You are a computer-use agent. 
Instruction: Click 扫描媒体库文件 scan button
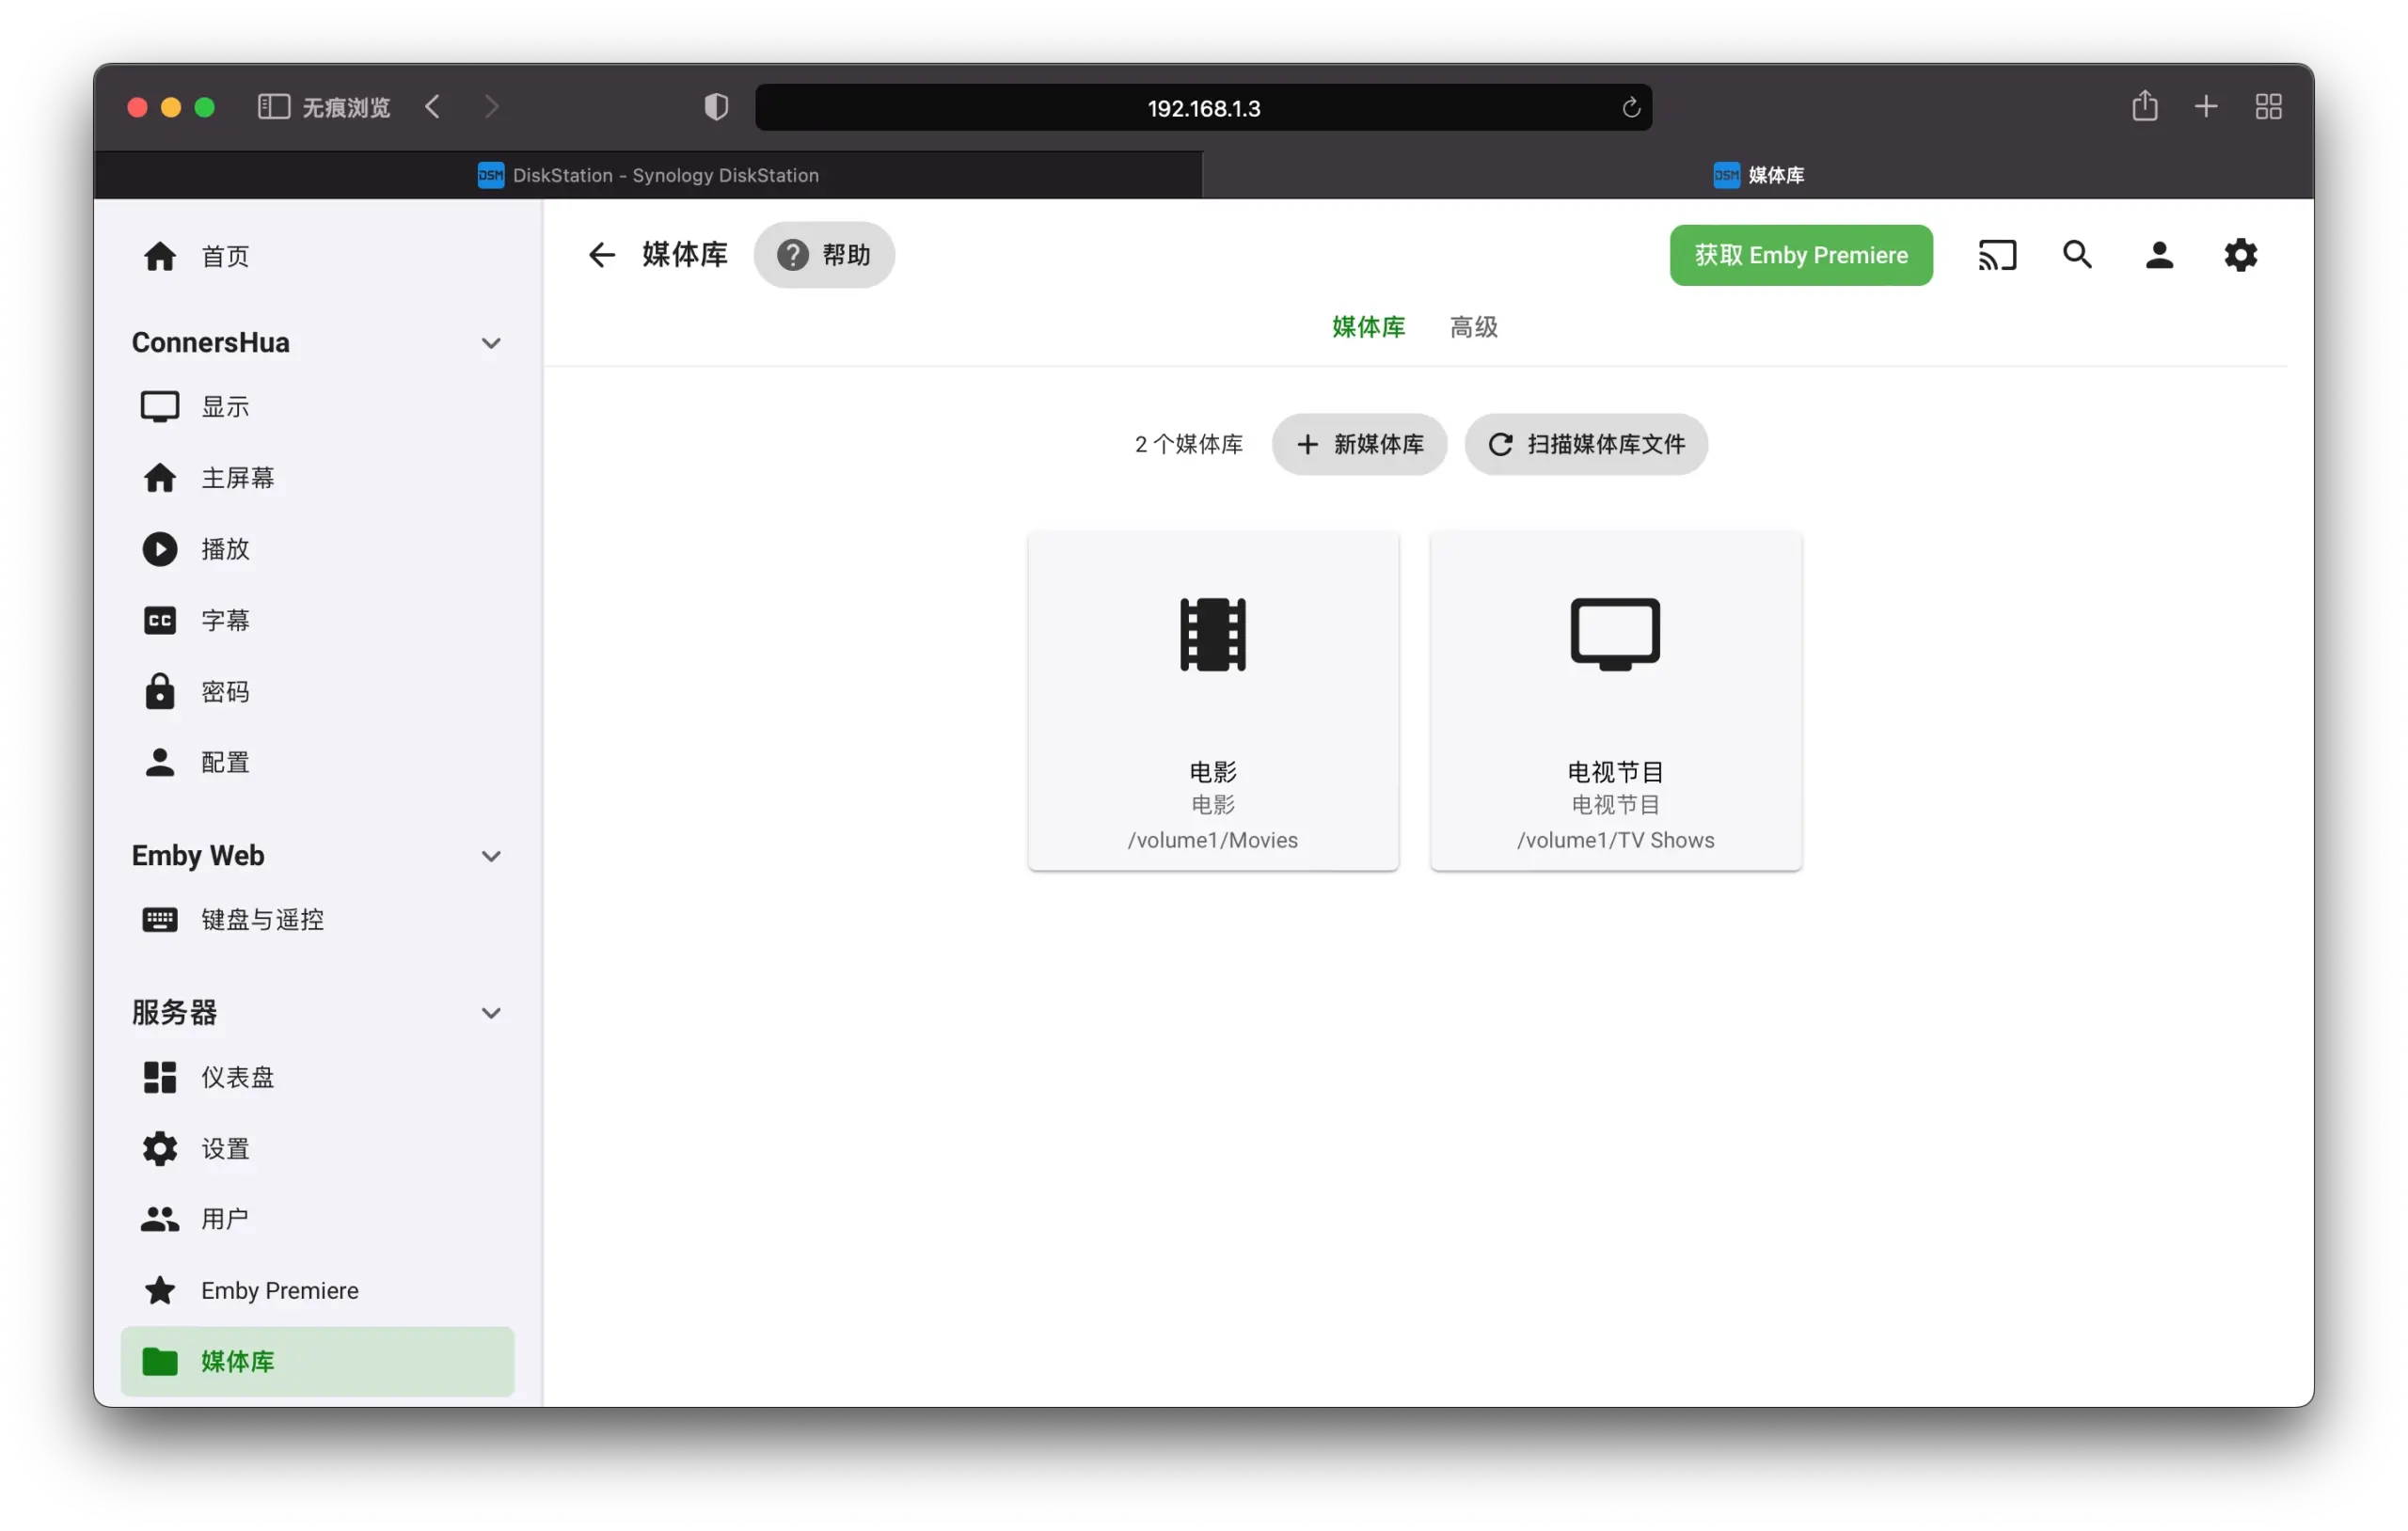[x=1586, y=444]
